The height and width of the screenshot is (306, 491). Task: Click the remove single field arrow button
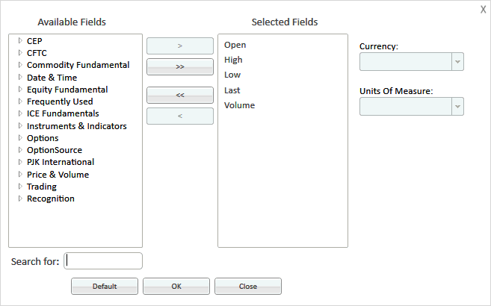pyautogui.click(x=180, y=116)
